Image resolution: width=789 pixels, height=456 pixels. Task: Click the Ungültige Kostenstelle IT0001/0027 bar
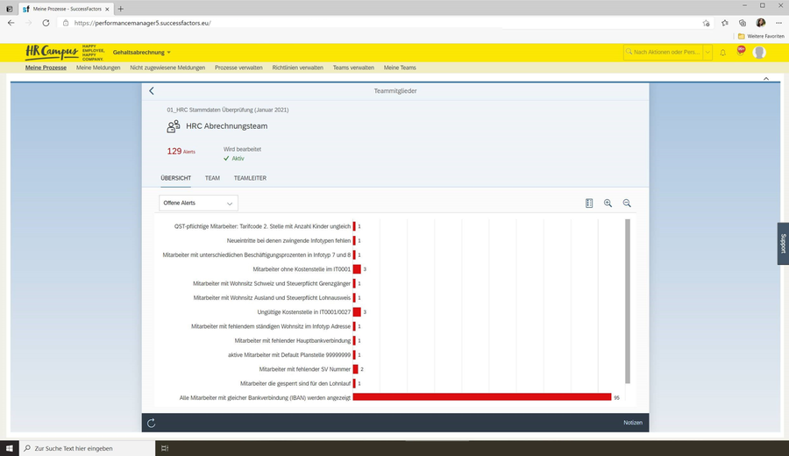tap(358, 312)
